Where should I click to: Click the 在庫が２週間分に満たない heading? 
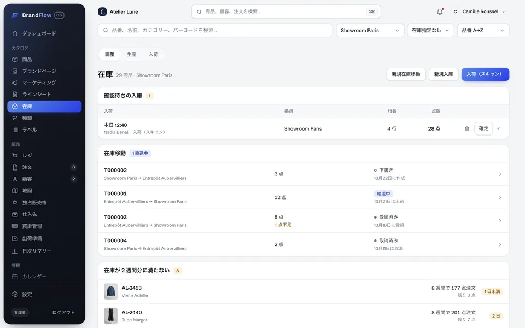137,271
